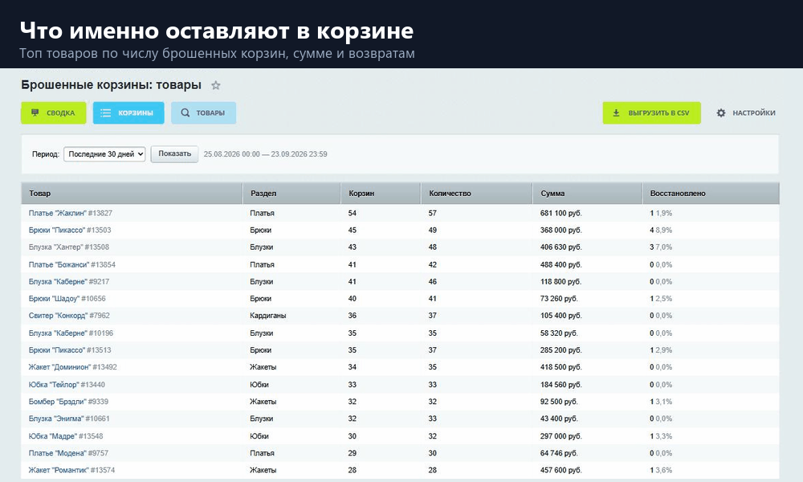Open Настройки settings
803x482 pixels.
click(746, 112)
